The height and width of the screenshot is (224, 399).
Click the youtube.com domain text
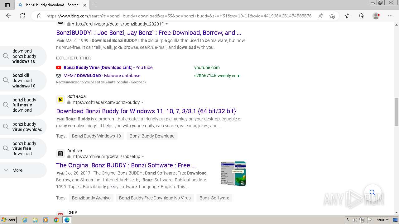(207, 68)
